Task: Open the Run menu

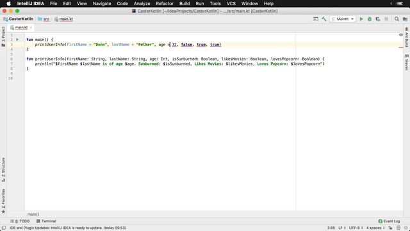Action: pyautogui.click(x=200, y=4)
